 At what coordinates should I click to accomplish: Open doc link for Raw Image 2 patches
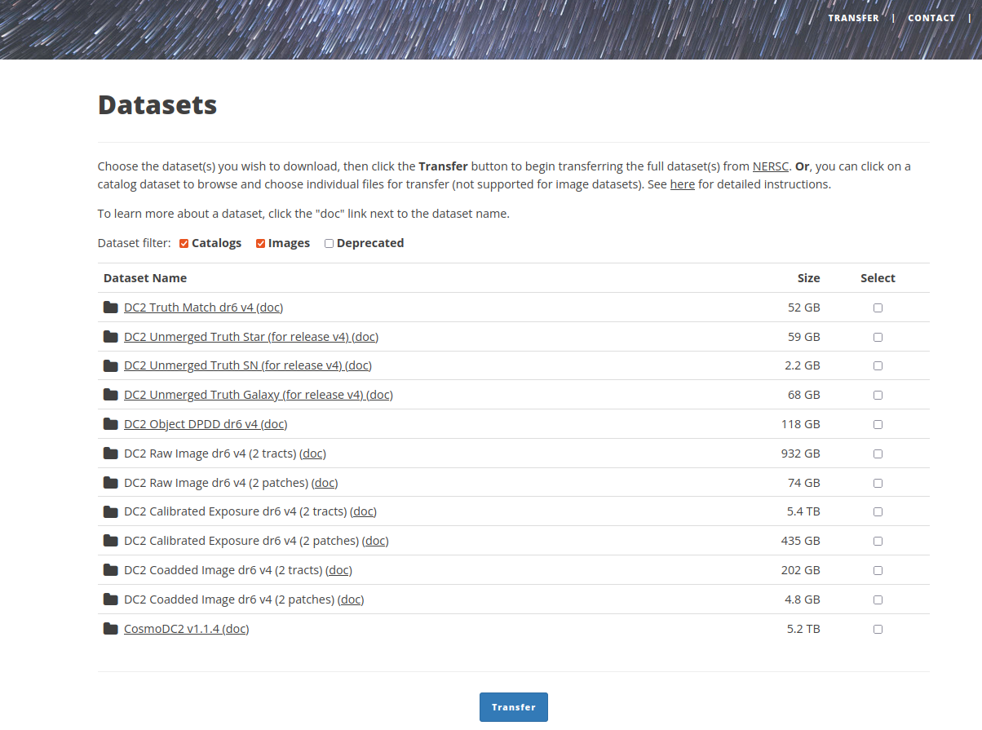point(325,483)
